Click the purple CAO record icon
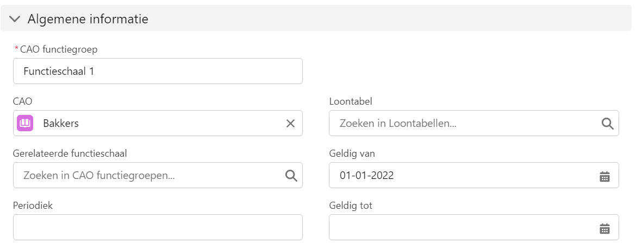The height and width of the screenshot is (250, 636). pyautogui.click(x=25, y=123)
